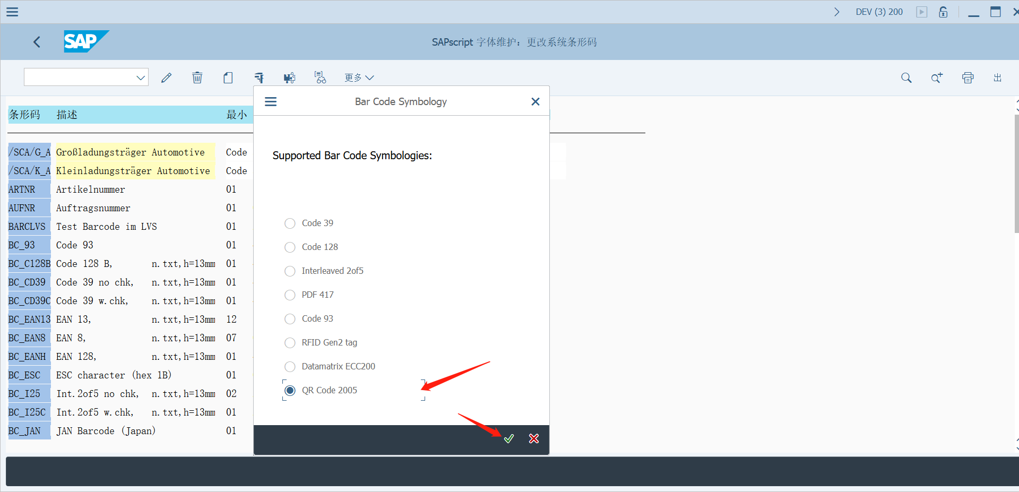Viewport: 1019px width, 492px height.
Task: Go back with the back arrow
Action: point(37,42)
